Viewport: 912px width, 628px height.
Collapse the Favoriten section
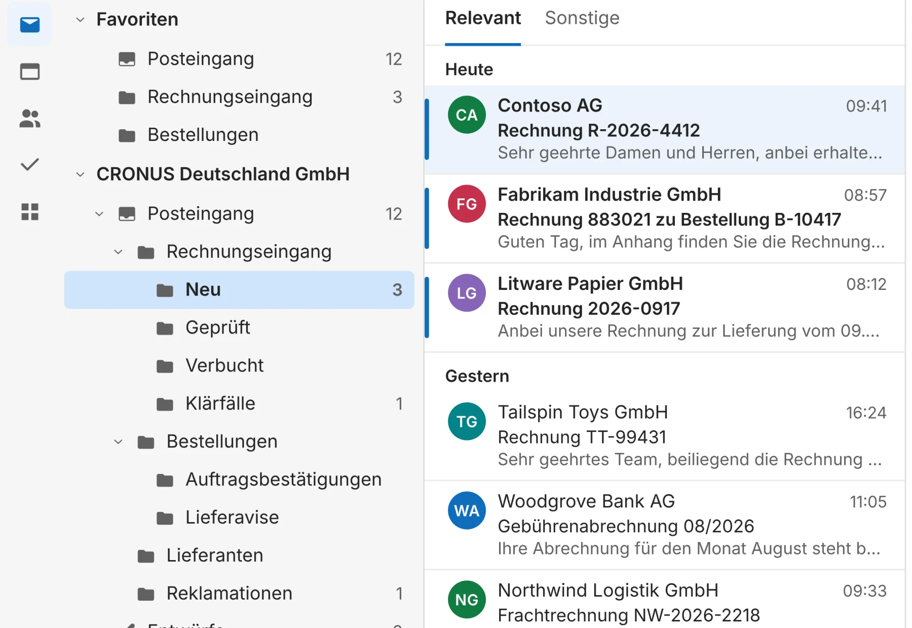(80, 20)
